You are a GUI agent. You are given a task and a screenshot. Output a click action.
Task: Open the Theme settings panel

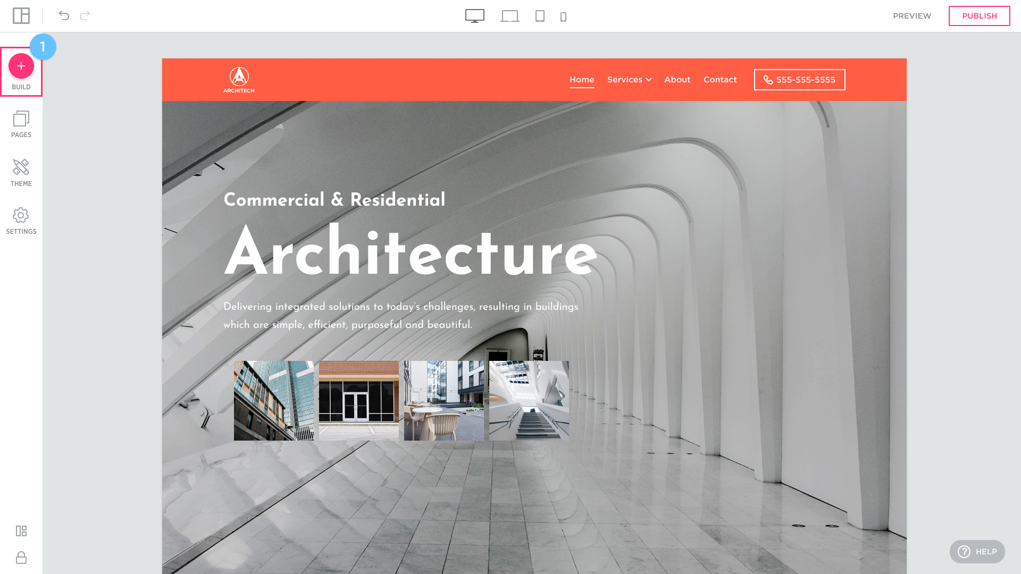pyautogui.click(x=21, y=173)
